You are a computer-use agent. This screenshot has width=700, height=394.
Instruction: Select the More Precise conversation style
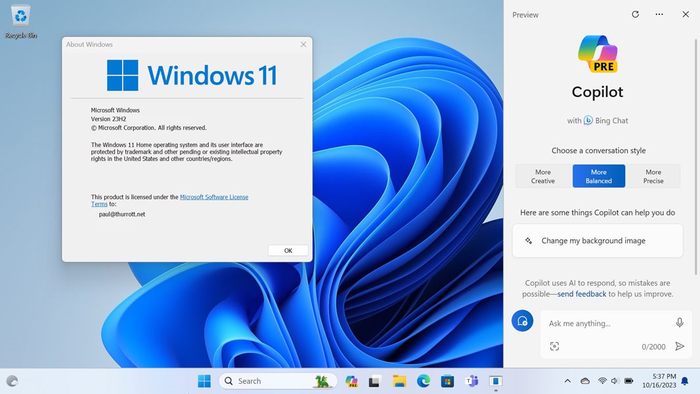653,176
